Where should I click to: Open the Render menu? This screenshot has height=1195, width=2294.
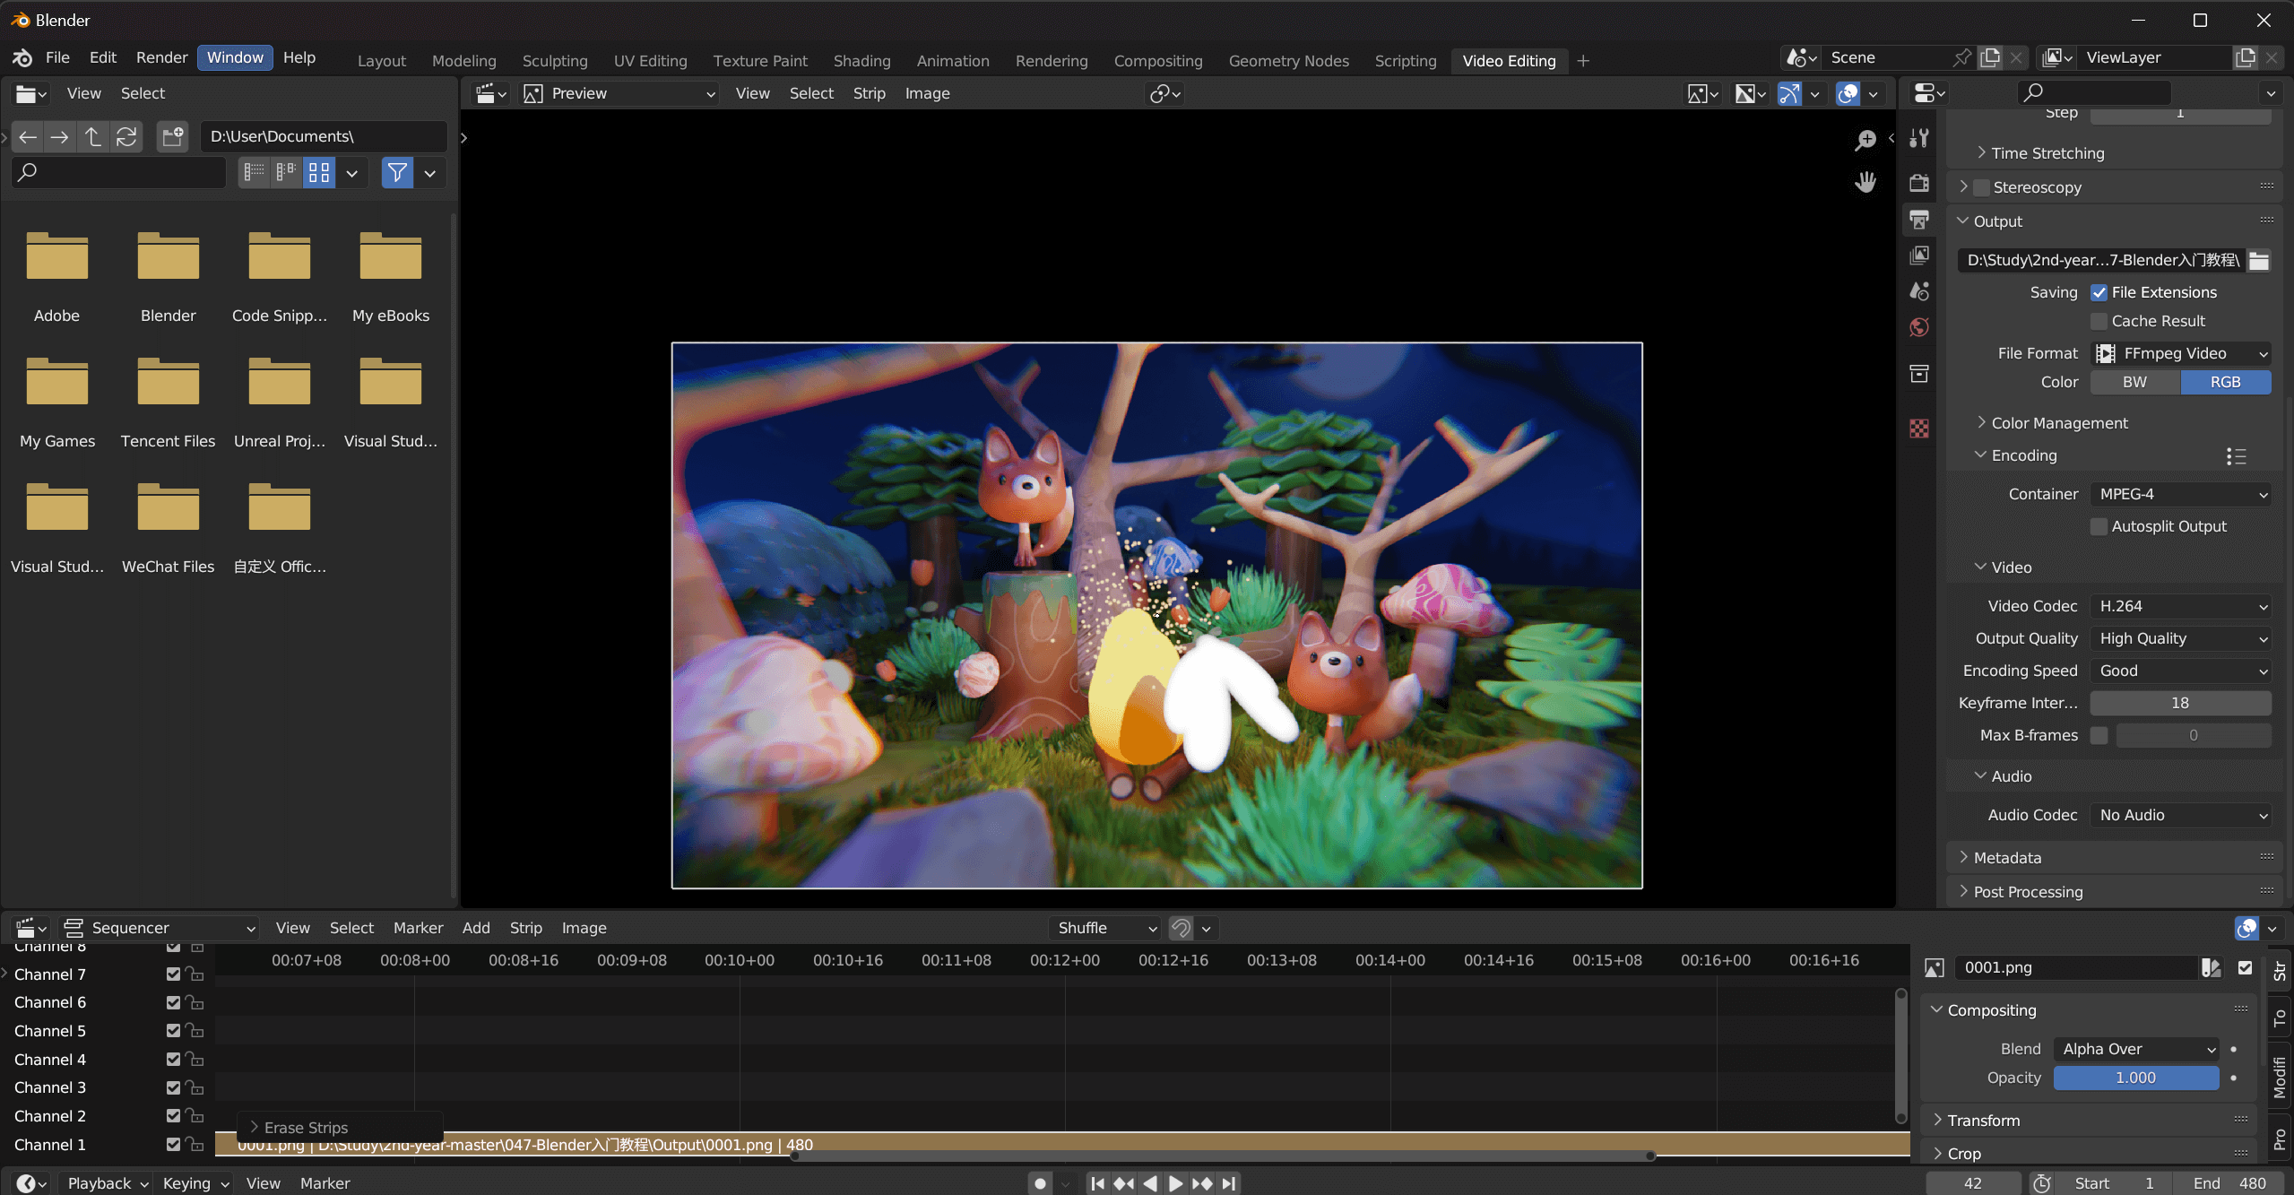[161, 57]
